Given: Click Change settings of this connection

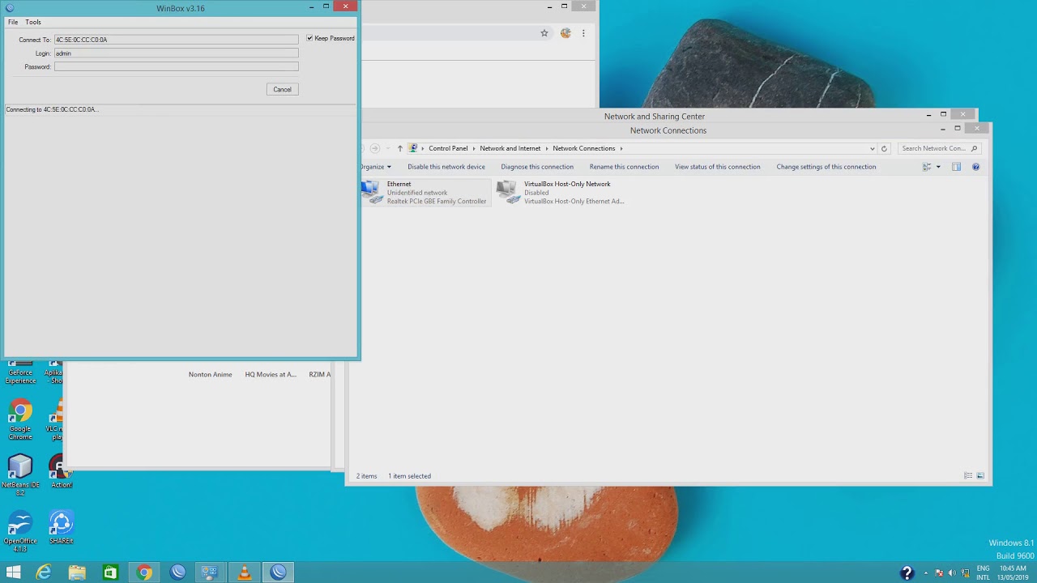Looking at the screenshot, I should click(826, 167).
